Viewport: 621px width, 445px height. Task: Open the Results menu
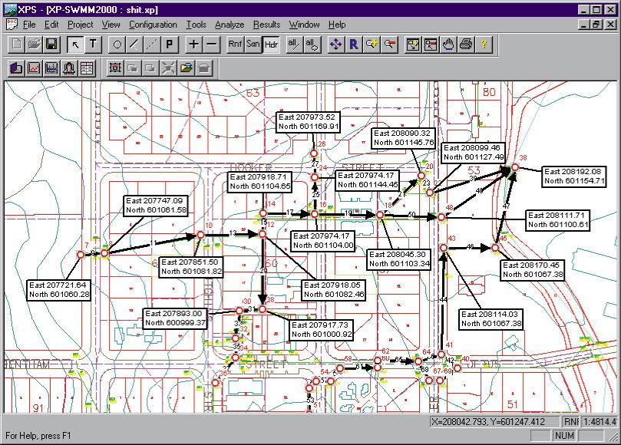(266, 25)
